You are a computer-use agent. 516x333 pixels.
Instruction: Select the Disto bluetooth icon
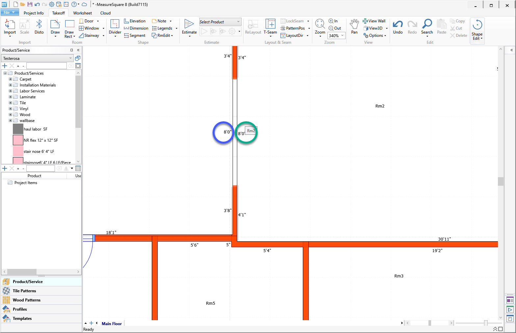coord(39,24)
